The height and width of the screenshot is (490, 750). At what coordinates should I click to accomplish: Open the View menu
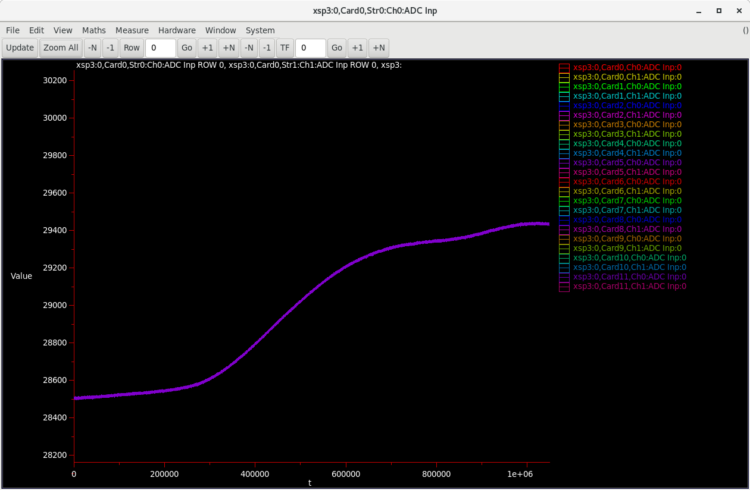point(63,30)
